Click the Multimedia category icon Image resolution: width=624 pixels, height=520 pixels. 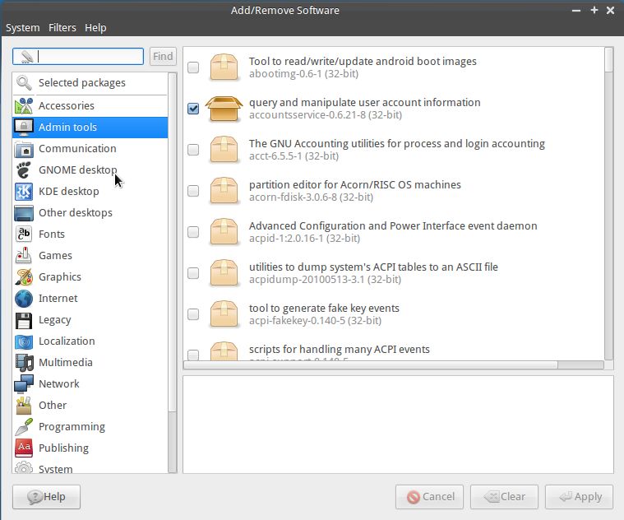pyautogui.click(x=24, y=363)
